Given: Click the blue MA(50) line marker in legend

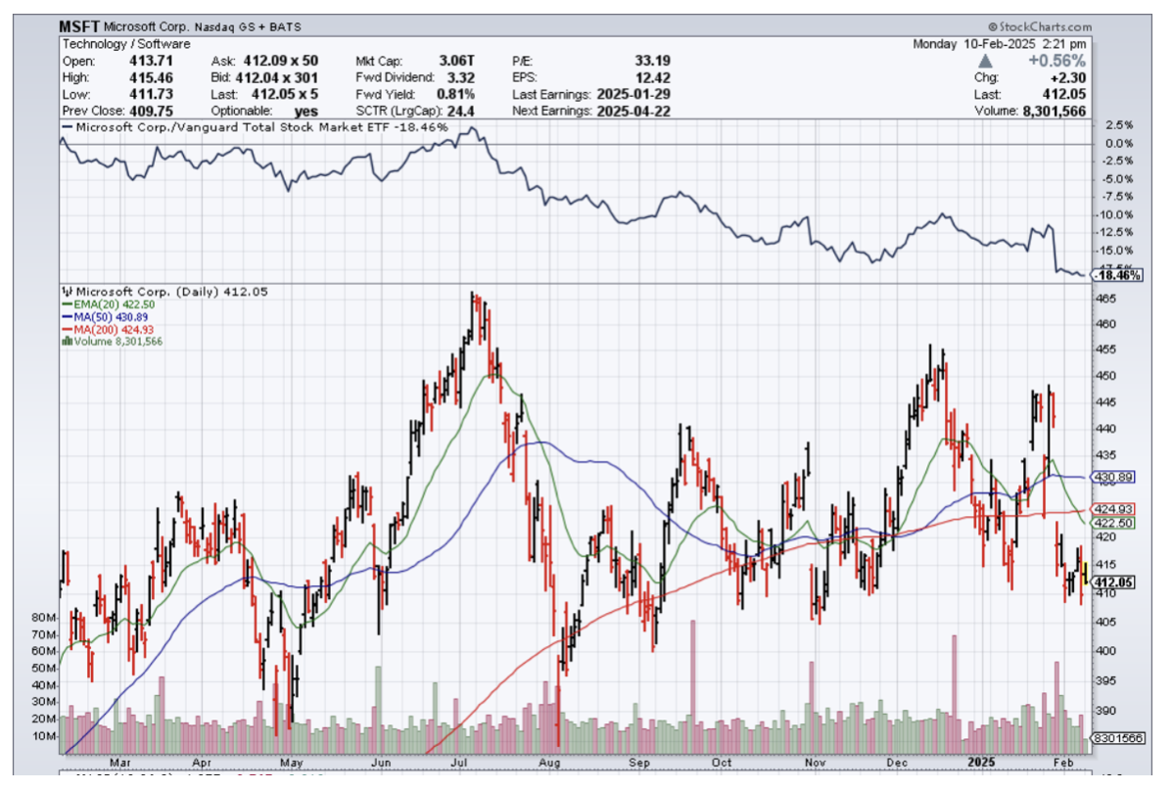Looking at the screenshot, I should pos(67,317).
